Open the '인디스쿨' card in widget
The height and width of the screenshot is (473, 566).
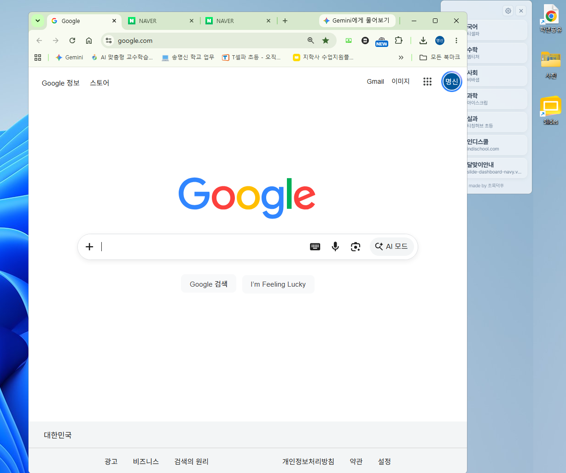pos(497,145)
